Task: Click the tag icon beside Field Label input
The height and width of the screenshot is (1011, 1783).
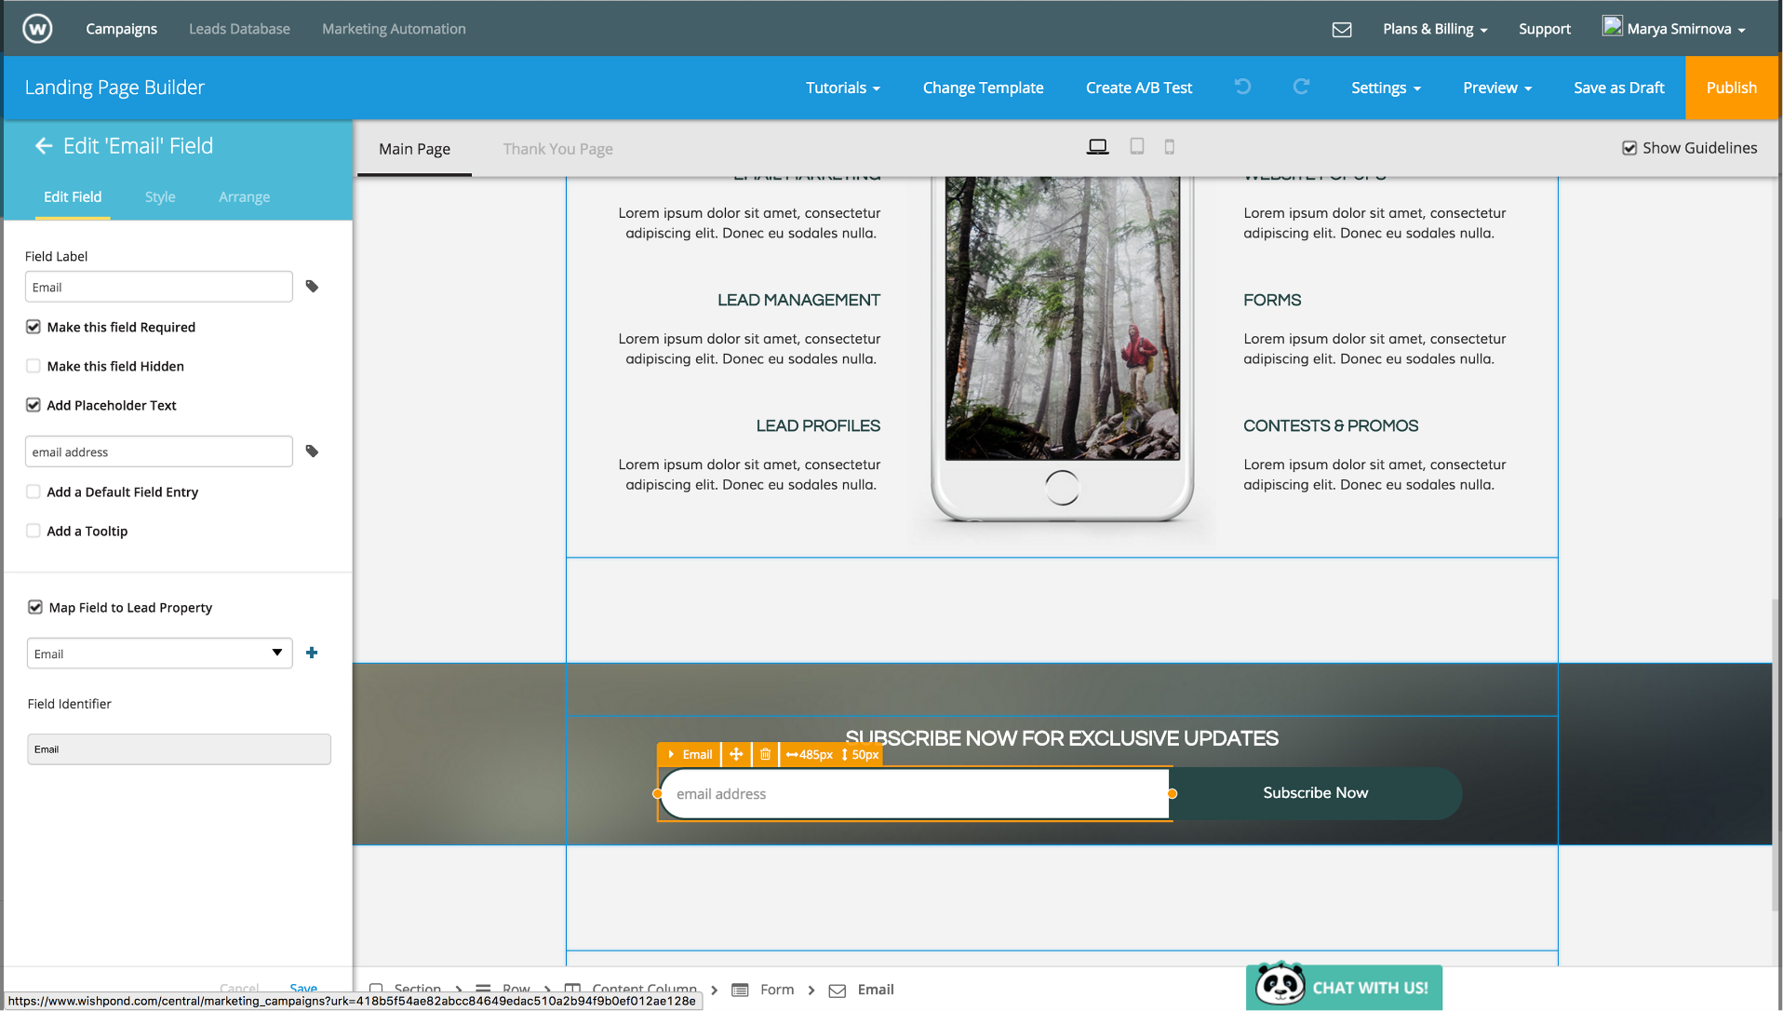Action: [313, 287]
